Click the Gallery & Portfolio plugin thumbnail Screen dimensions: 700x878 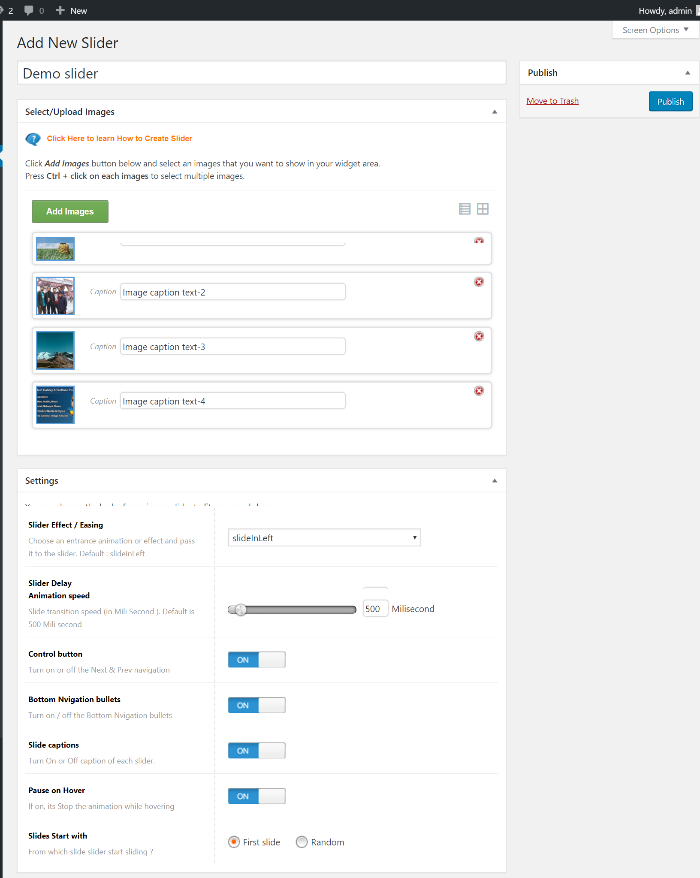click(55, 405)
